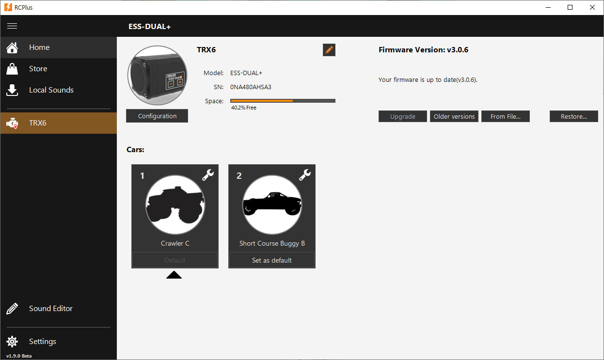
Task: Maximize the RCPlus window
Action: [x=570, y=7]
